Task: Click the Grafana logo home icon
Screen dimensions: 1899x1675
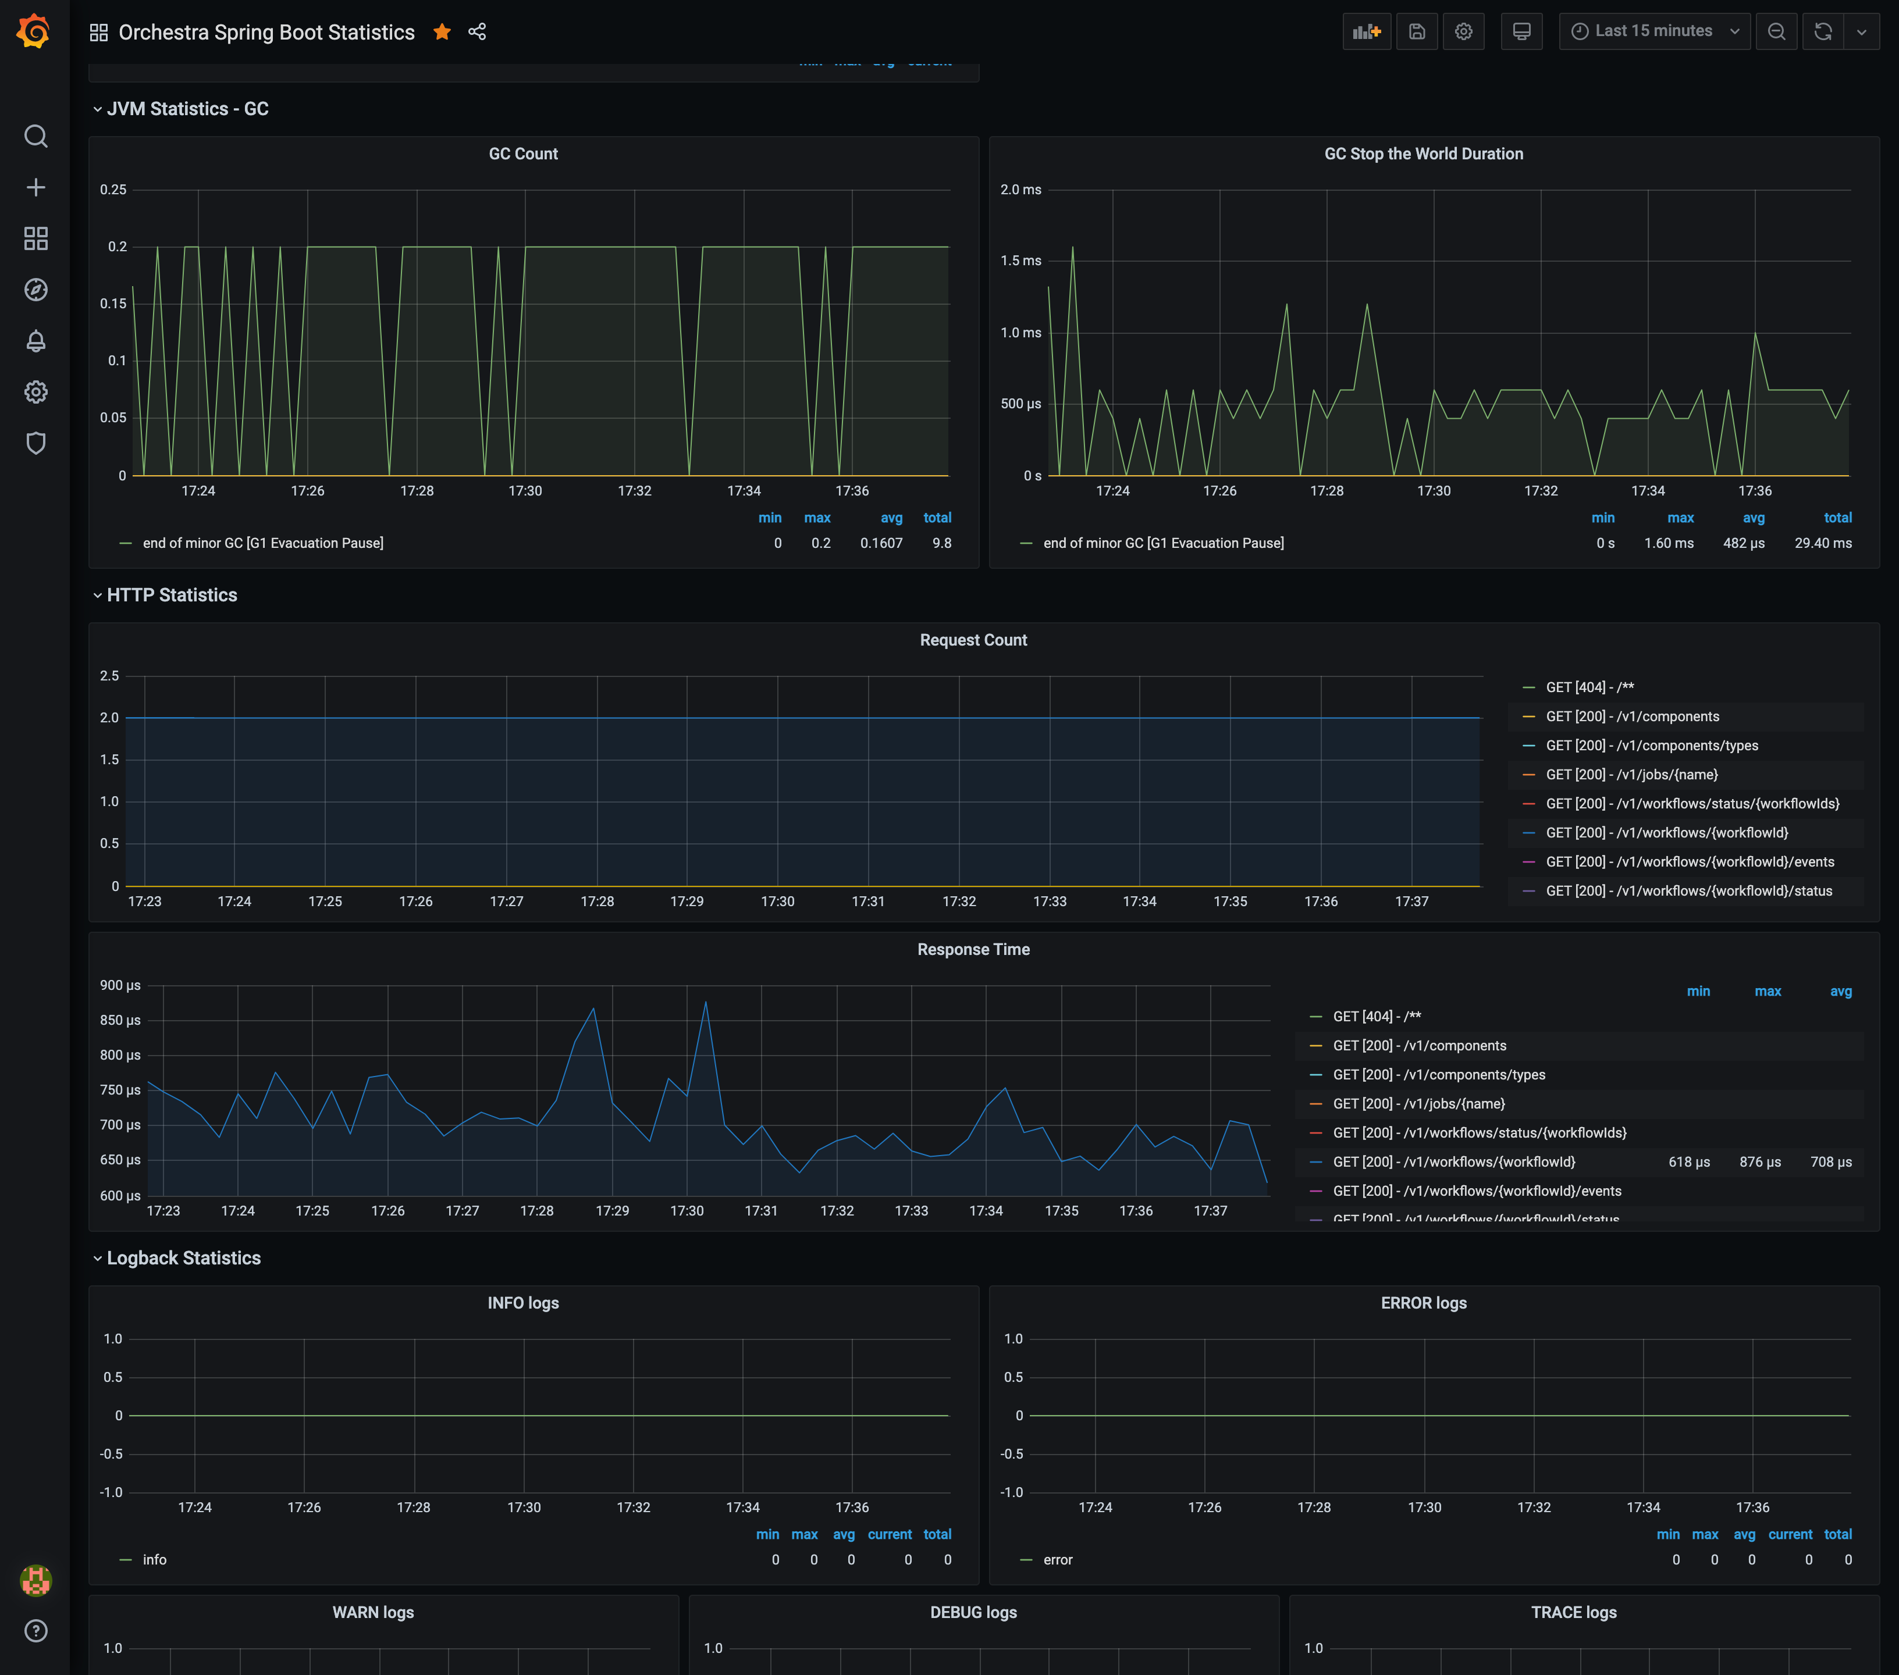Action: pos(34,31)
